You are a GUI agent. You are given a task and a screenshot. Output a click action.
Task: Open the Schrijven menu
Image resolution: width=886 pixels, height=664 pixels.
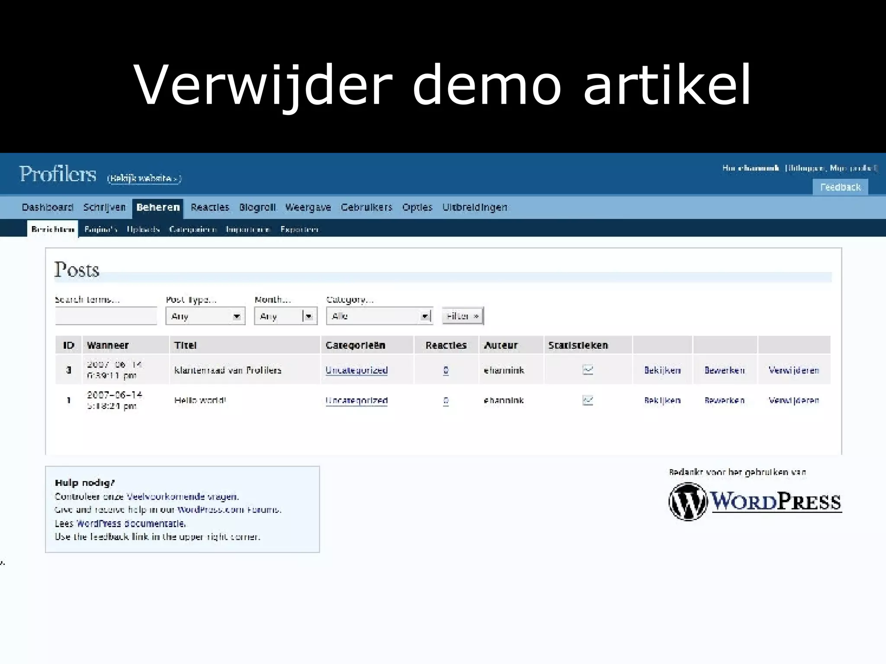[104, 207]
